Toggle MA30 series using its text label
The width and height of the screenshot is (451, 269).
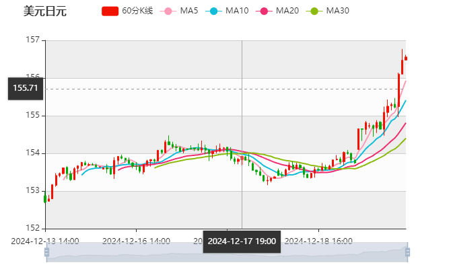tap(337, 11)
